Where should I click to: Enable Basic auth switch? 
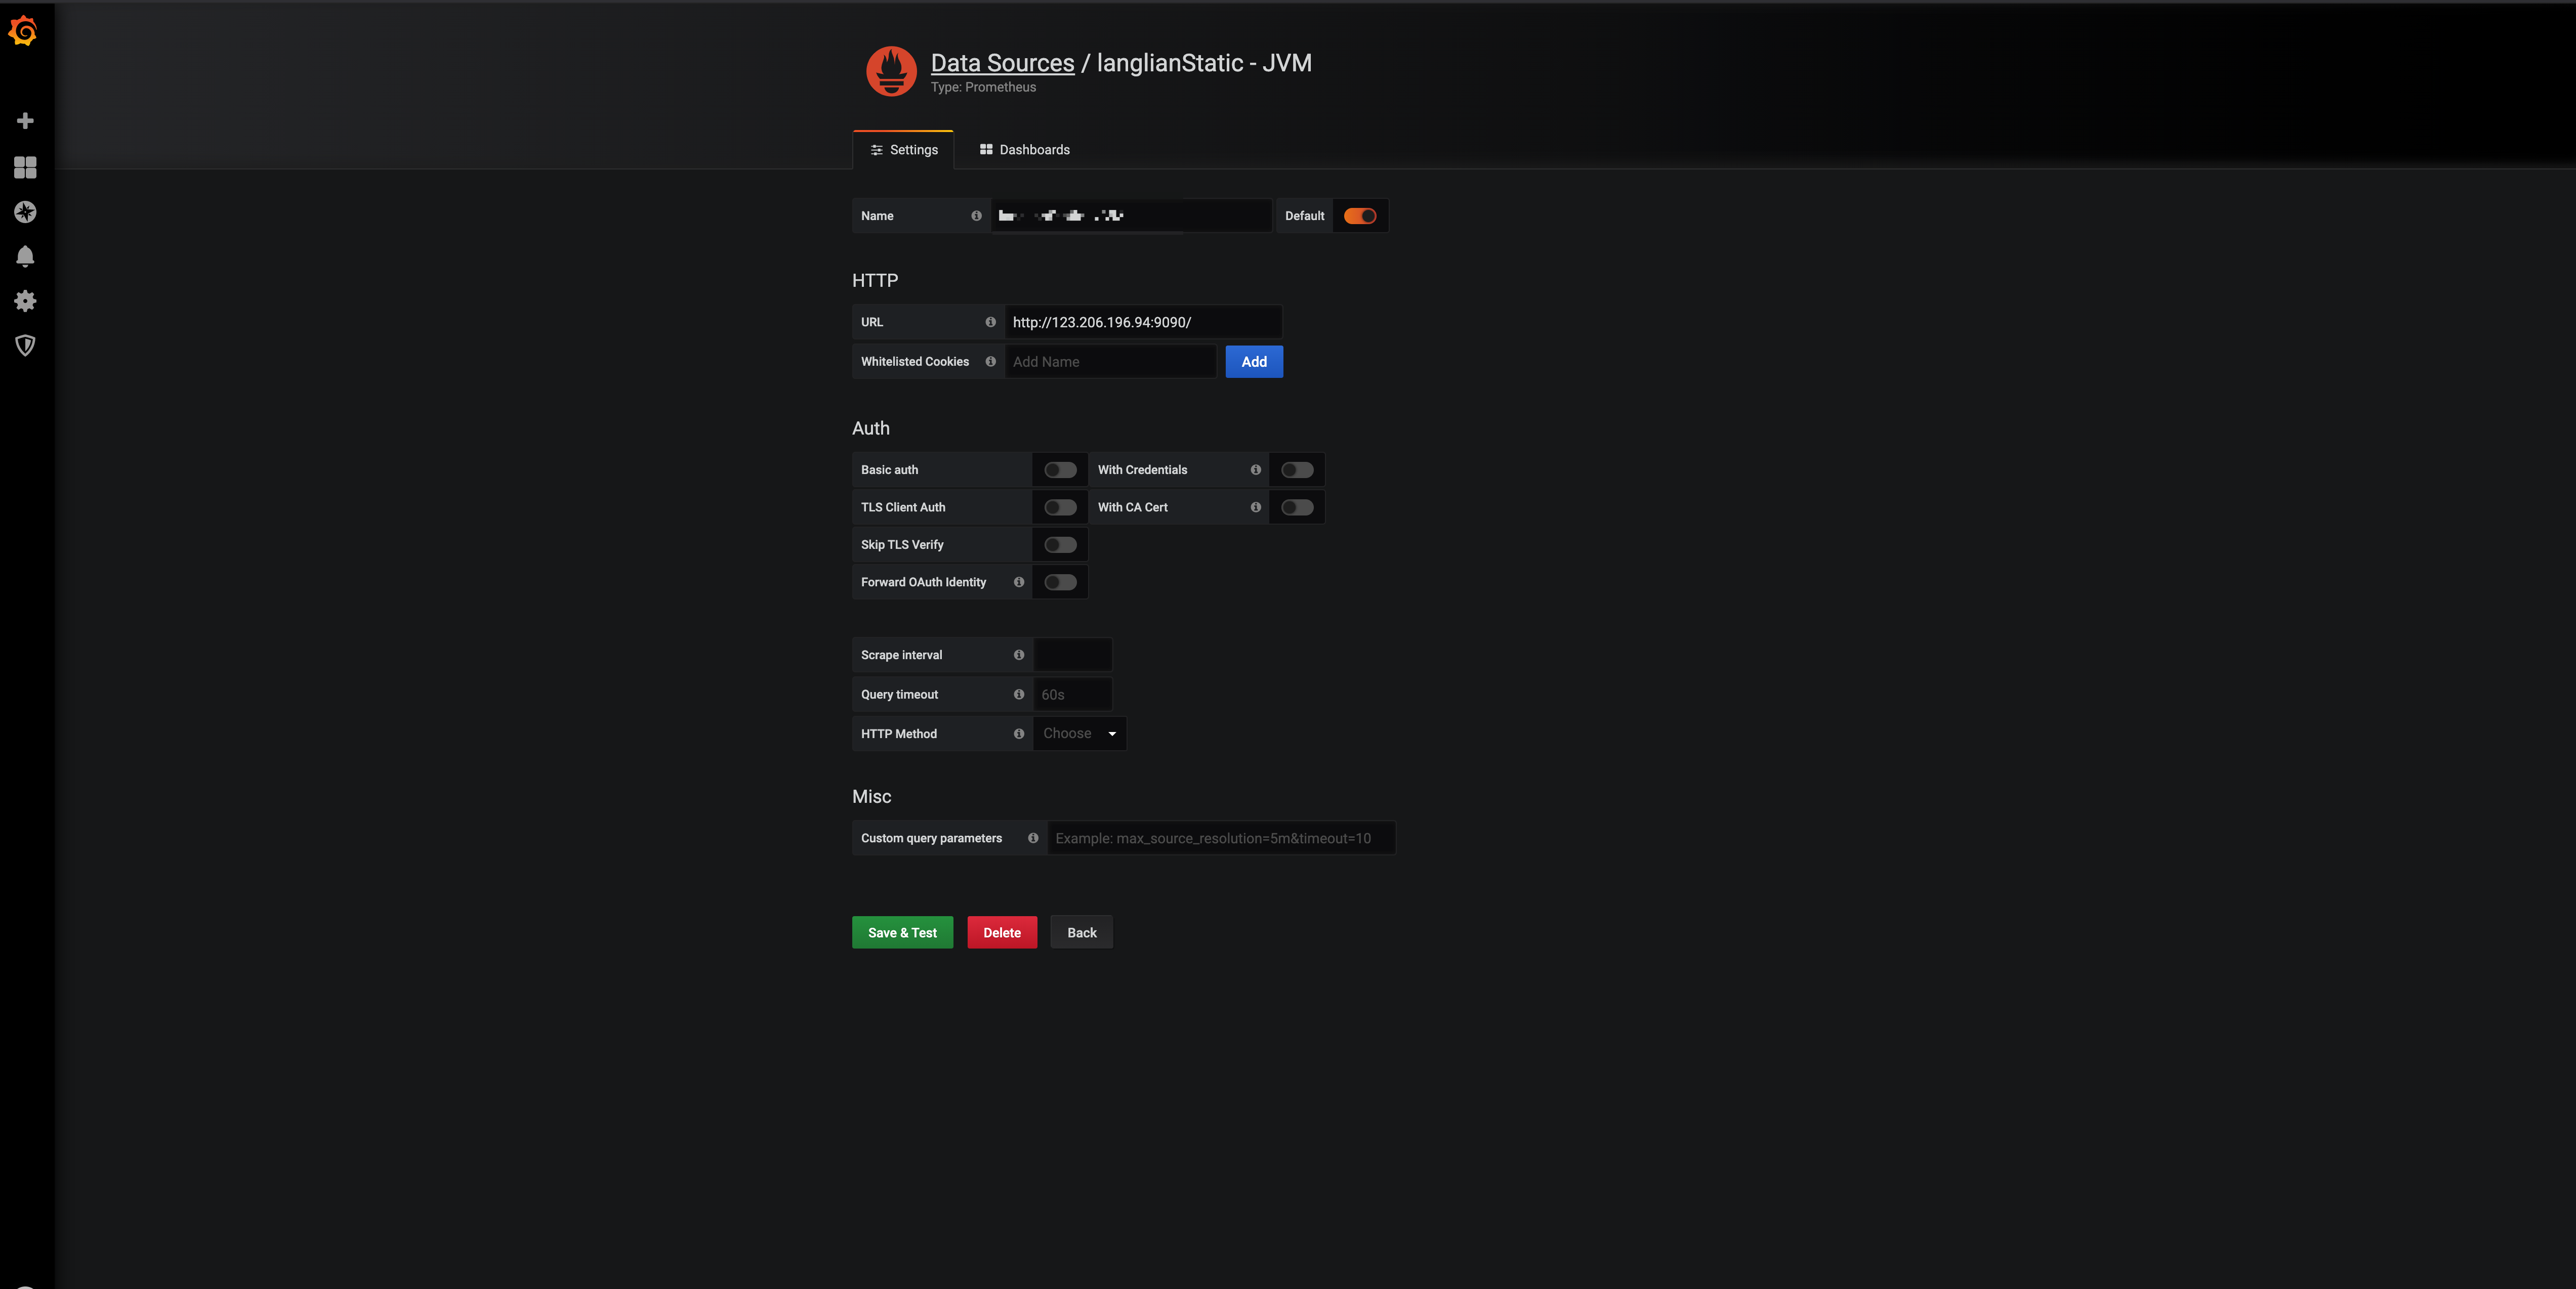[1060, 469]
